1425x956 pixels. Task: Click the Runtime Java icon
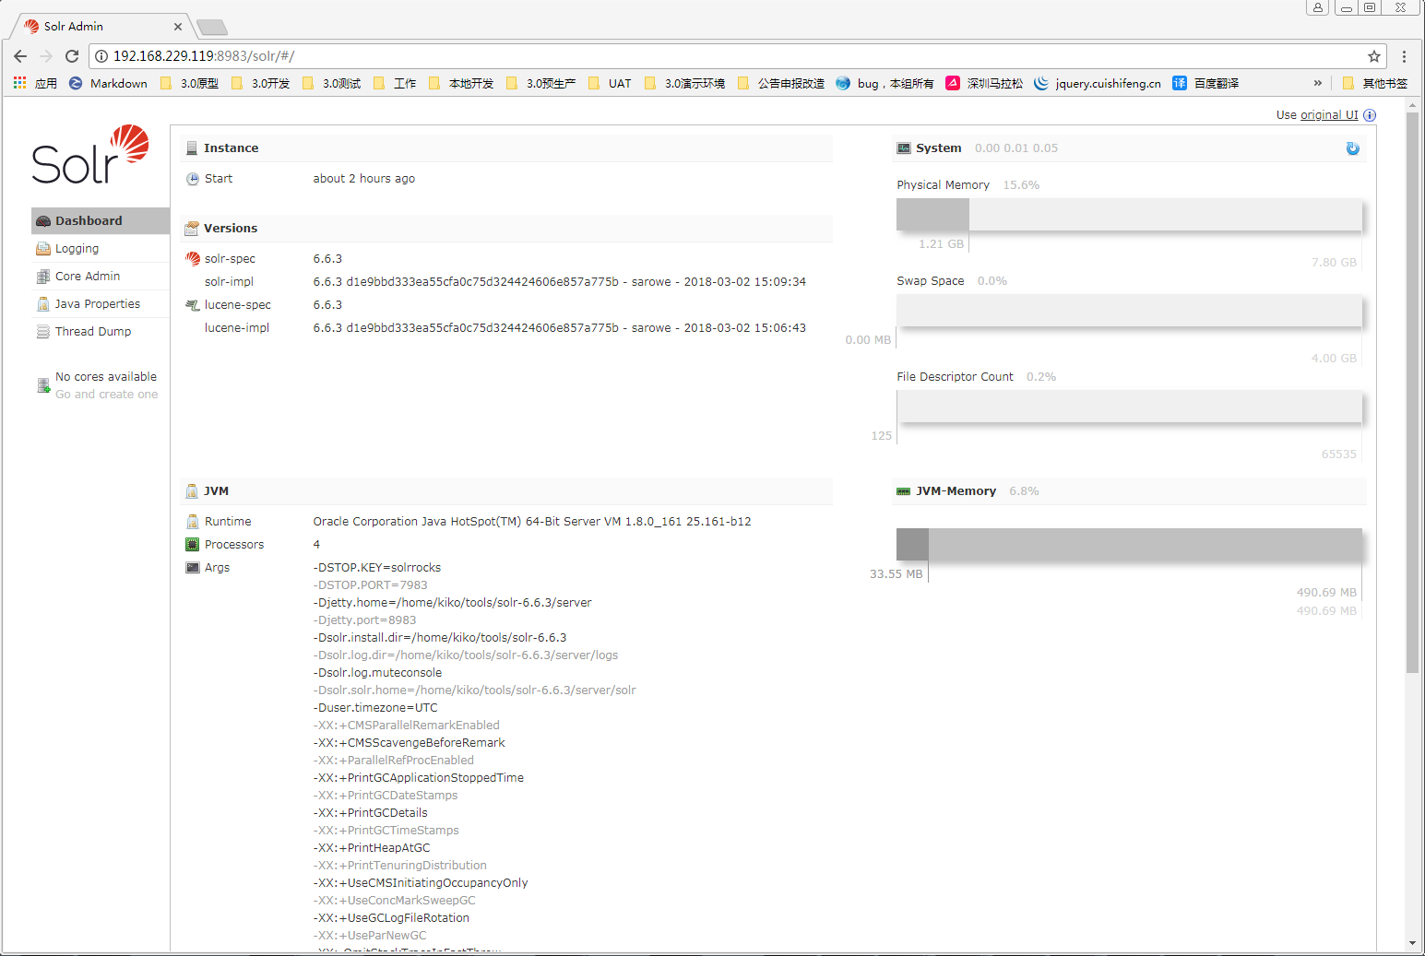coord(193,522)
